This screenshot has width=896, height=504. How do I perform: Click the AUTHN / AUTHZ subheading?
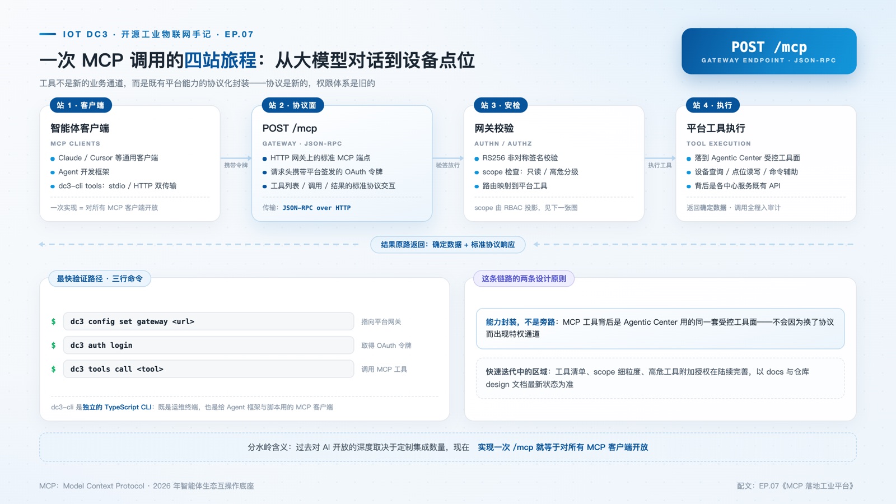click(x=503, y=144)
